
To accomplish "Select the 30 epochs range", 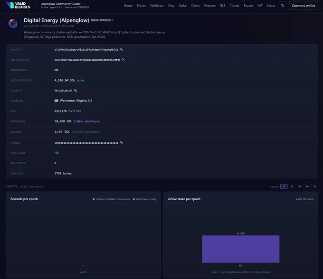I will pyautogui.click(x=299, y=186).
